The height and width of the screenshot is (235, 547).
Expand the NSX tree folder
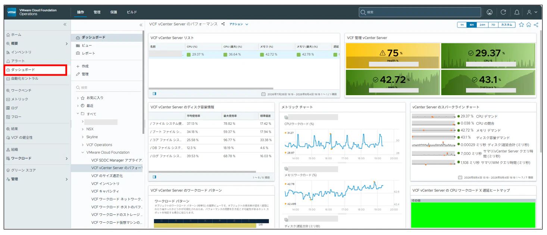[x=83, y=129]
